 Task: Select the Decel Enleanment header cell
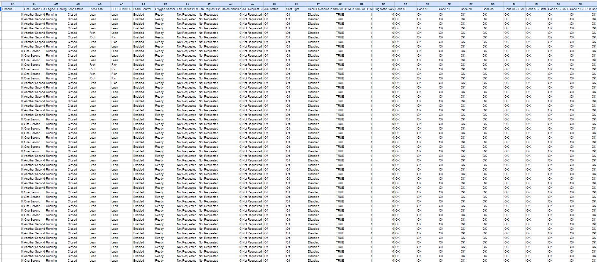point(318,9)
